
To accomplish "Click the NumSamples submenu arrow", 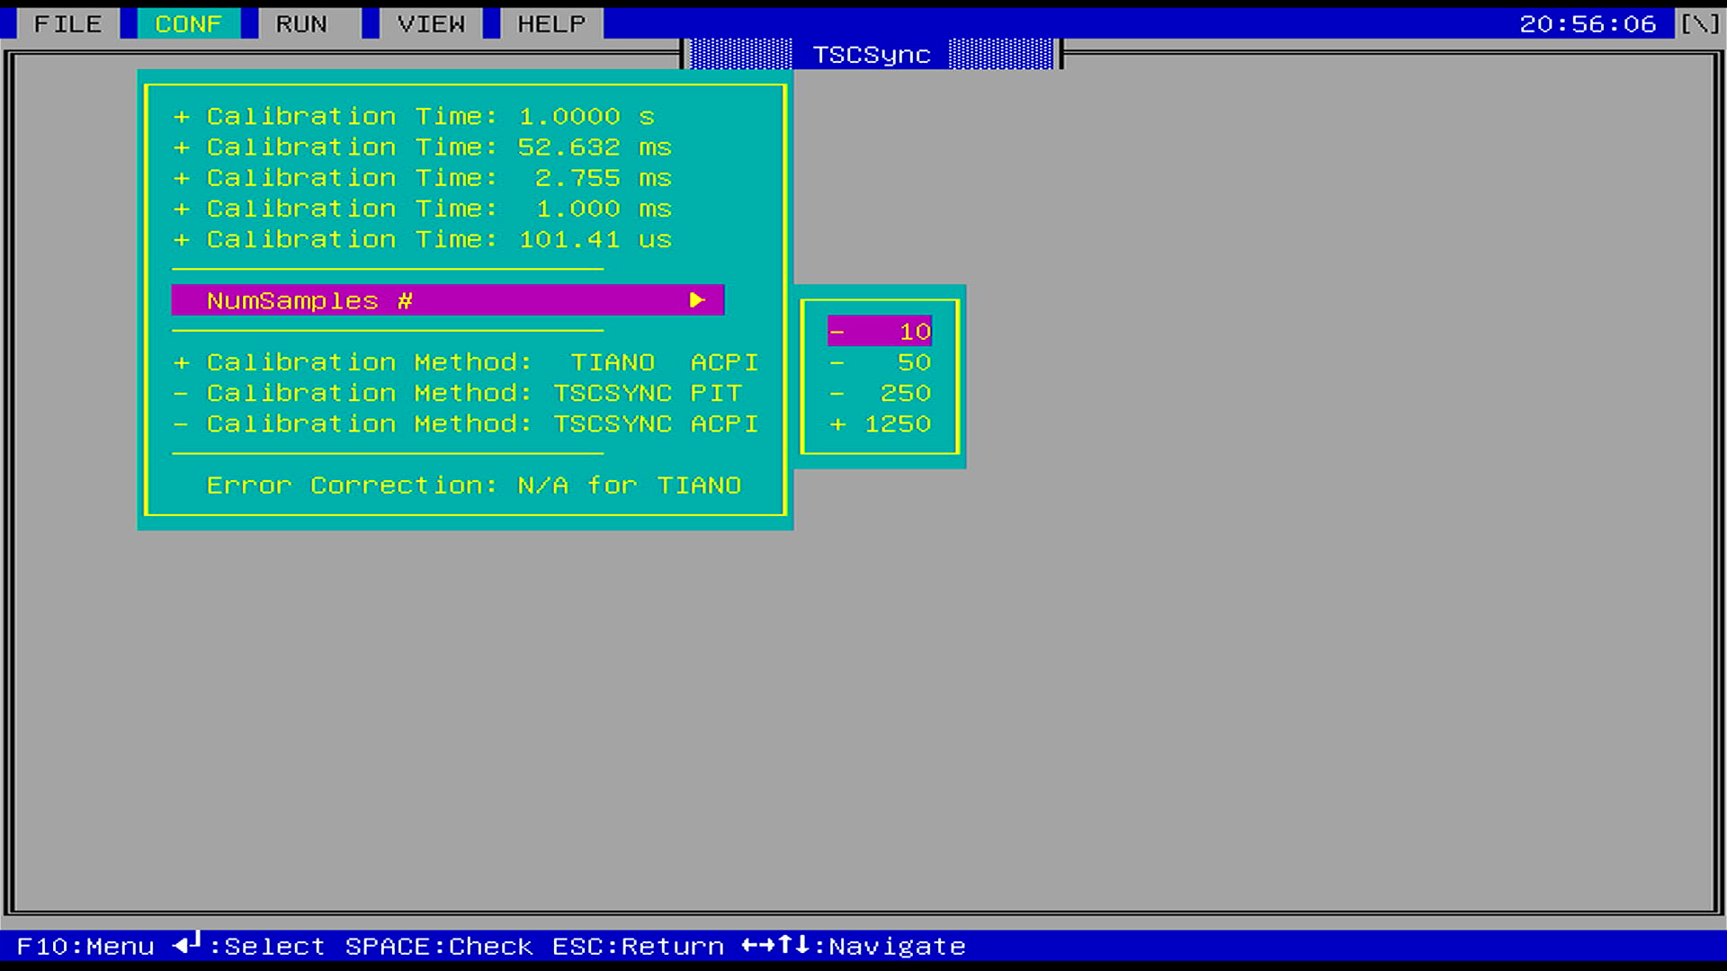I will point(697,300).
